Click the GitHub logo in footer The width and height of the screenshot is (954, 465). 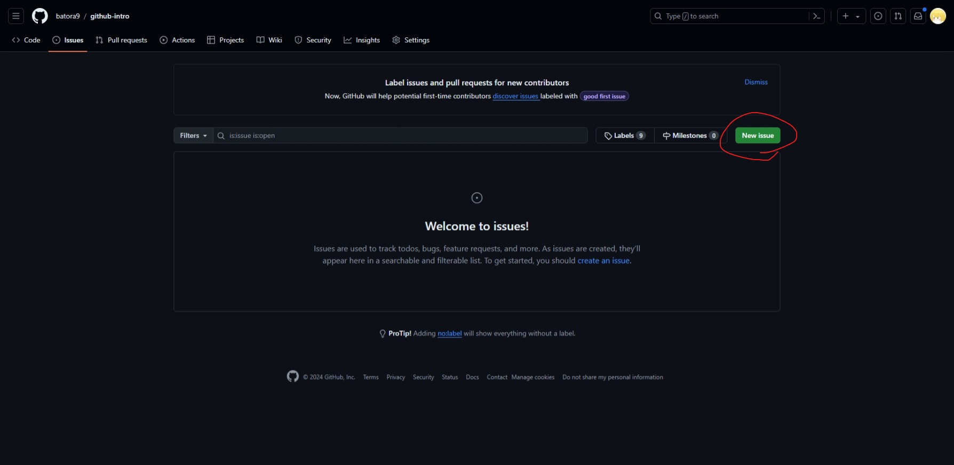click(x=293, y=376)
